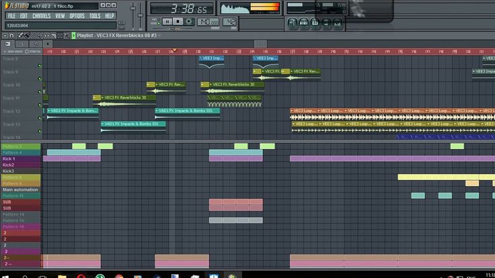
Task: Select Main automation in the pattern list
Action: point(21,190)
